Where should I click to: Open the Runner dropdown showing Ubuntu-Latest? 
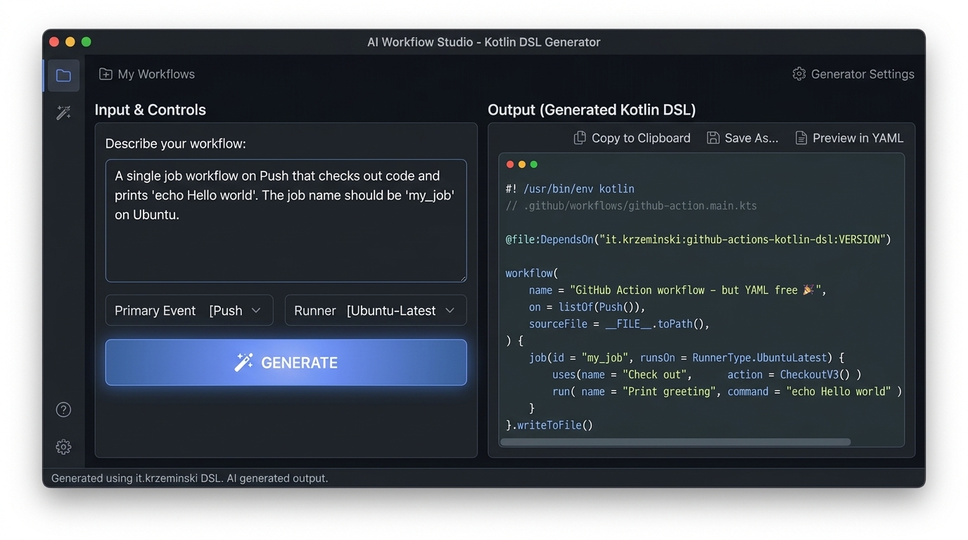click(375, 310)
